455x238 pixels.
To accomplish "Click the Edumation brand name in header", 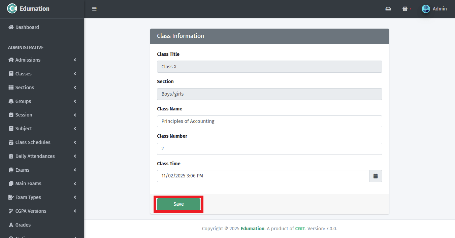I will coord(34,9).
